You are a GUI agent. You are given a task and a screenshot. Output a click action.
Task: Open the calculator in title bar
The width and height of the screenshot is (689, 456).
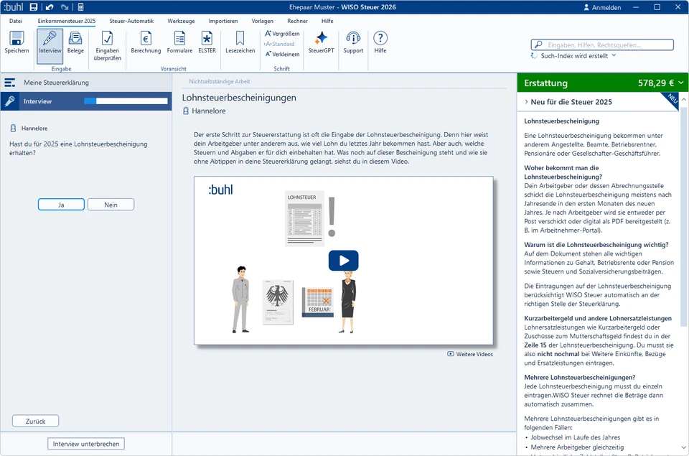click(81, 6)
